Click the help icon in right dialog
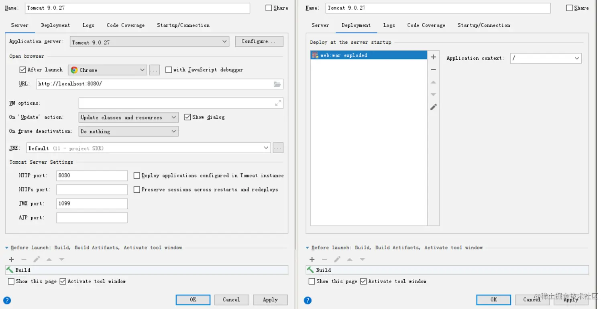607x309 pixels. pos(308,300)
